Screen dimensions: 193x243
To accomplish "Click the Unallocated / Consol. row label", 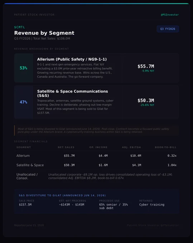I will (x=27, y=176).
